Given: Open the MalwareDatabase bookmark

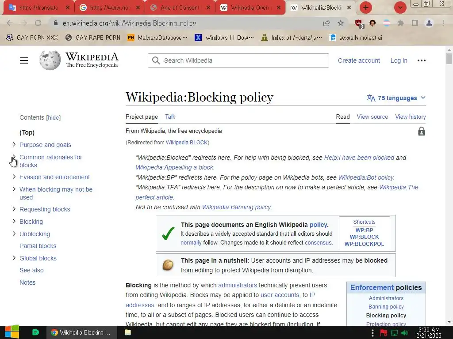Looking at the screenshot, I should 157,38.
